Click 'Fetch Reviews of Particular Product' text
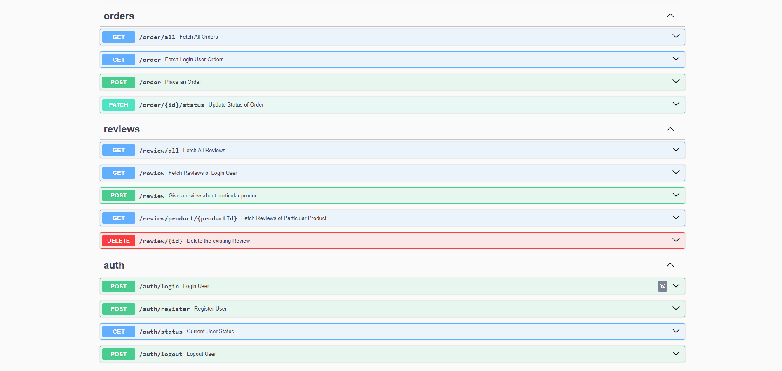This screenshot has height=371, width=782. click(284, 218)
